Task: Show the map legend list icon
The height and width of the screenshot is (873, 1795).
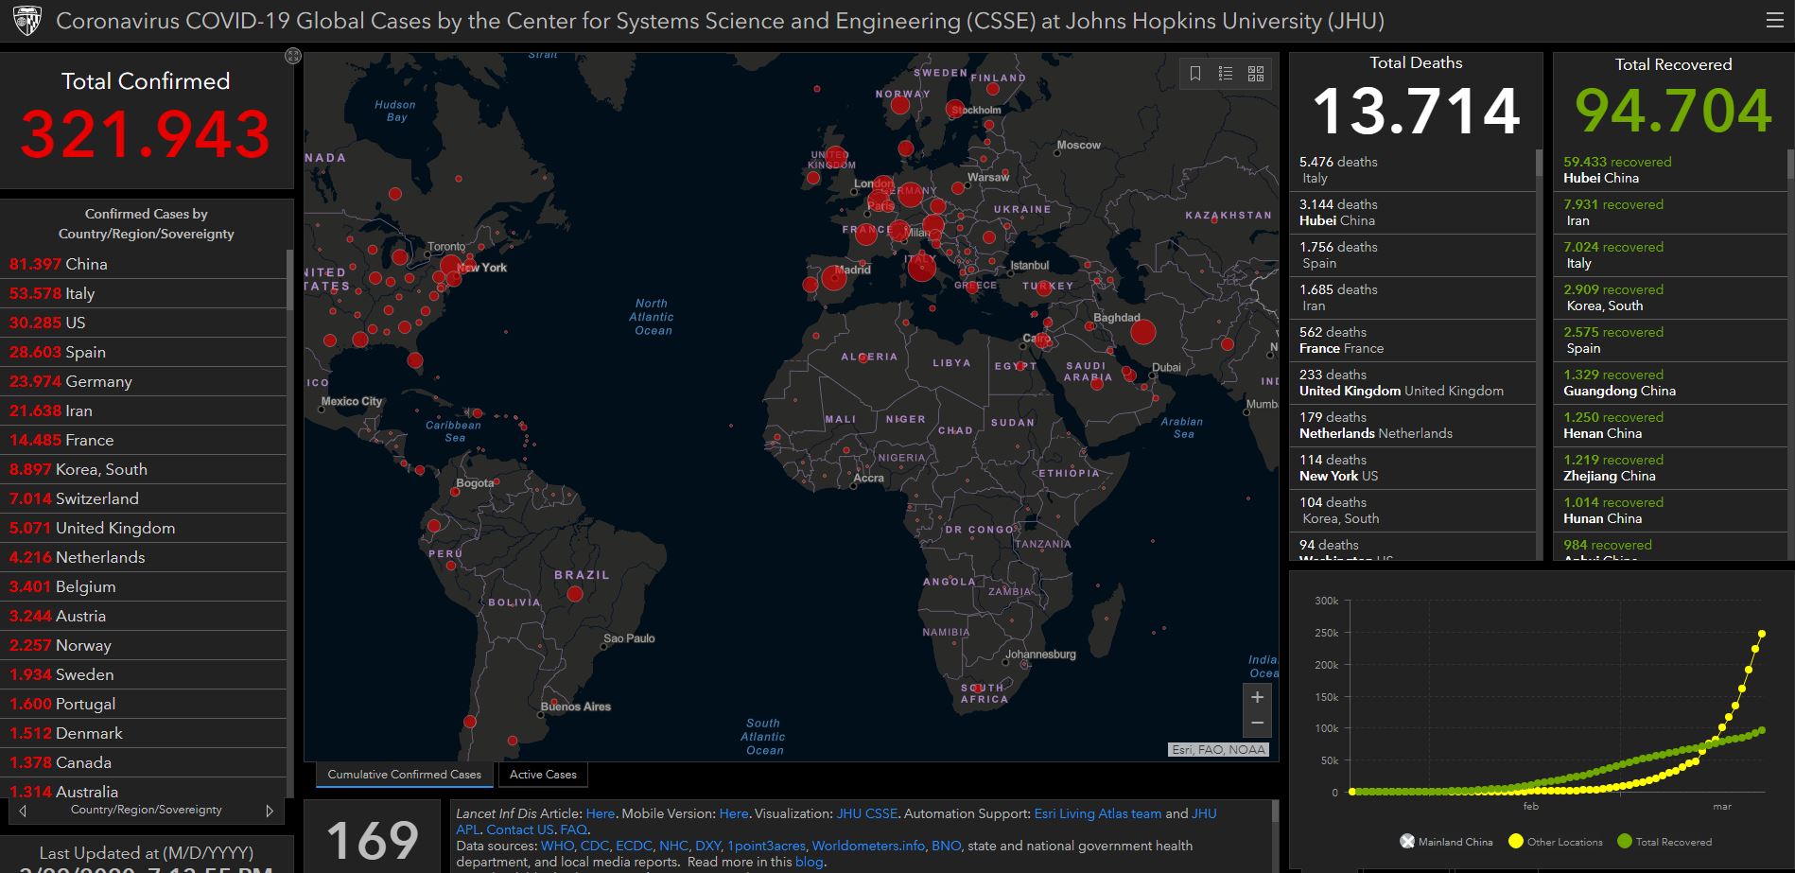Action: coord(1226,74)
